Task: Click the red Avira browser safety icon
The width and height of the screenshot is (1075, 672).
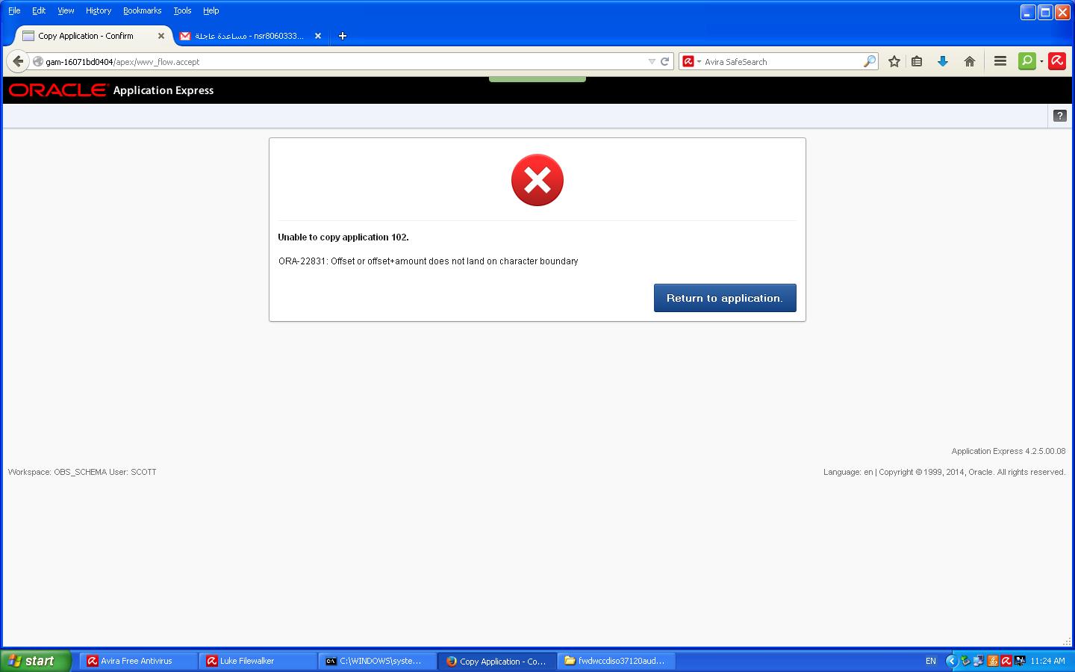Action: (1057, 61)
